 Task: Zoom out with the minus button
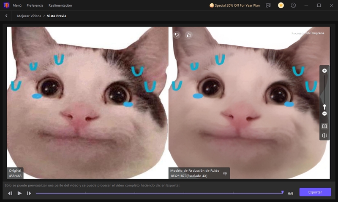(x=324, y=114)
